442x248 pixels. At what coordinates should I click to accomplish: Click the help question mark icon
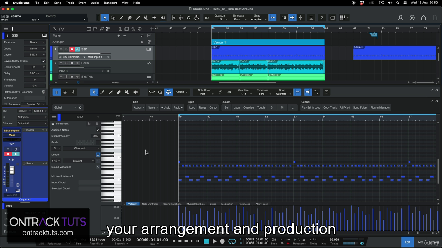pos(322,18)
